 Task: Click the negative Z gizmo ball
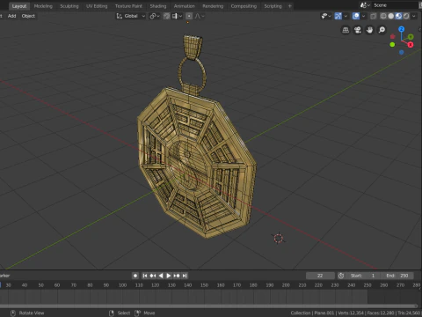[401, 52]
